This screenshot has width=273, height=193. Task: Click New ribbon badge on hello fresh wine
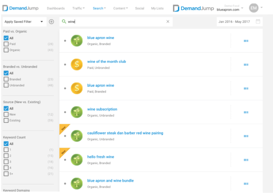point(63,152)
